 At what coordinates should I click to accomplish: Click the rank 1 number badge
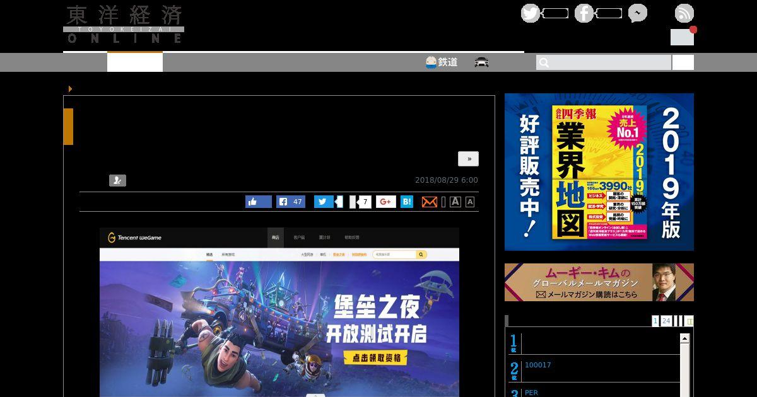pyautogui.click(x=513, y=343)
